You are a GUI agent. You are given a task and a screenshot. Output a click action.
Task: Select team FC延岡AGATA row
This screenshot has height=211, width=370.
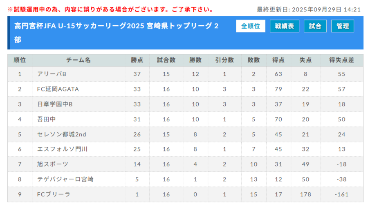[58, 89]
